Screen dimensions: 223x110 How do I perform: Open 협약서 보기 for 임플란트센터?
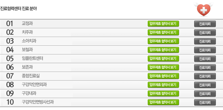point(163,58)
